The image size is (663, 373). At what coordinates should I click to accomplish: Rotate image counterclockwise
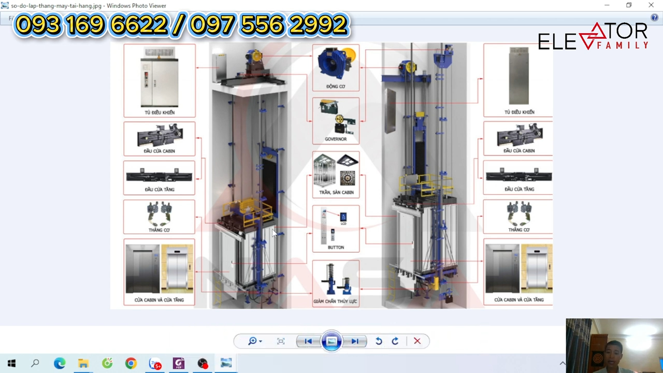[x=379, y=341]
